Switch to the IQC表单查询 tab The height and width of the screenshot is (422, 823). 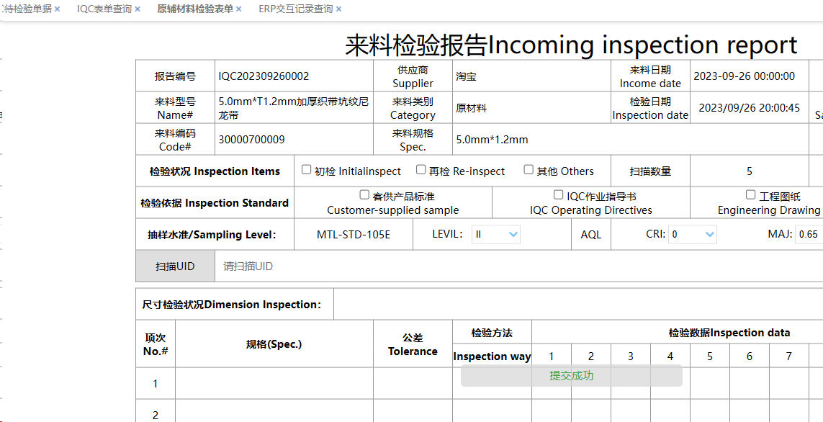pos(104,9)
